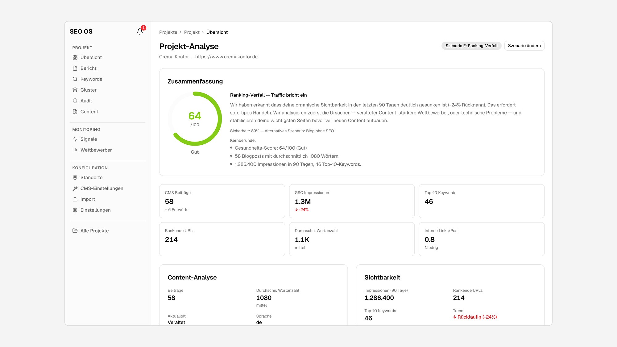617x347 pixels.
Task: Click the Import upload icon
Action: pos(75,199)
